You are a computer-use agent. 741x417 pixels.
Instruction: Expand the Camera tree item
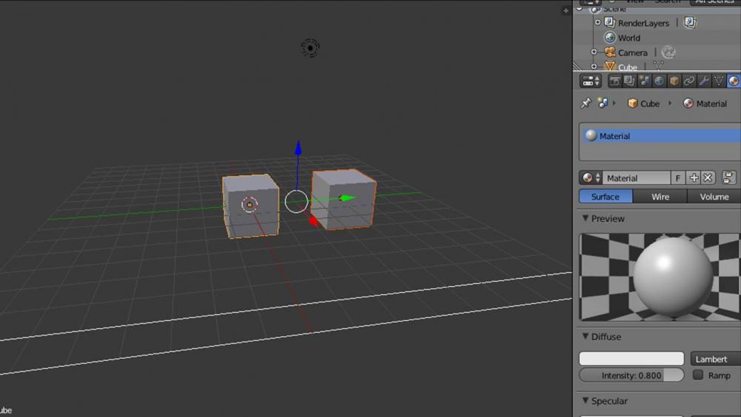[594, 52]
